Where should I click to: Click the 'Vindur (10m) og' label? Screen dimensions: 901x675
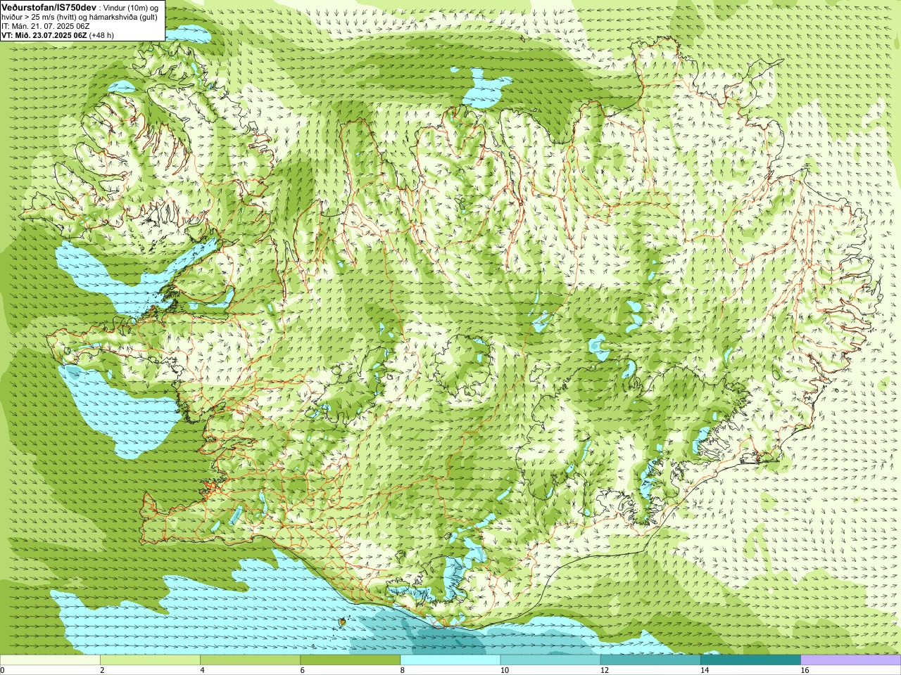point(131,7)
